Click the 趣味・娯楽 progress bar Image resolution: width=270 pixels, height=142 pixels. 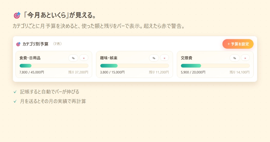click(x=134, y=66)
